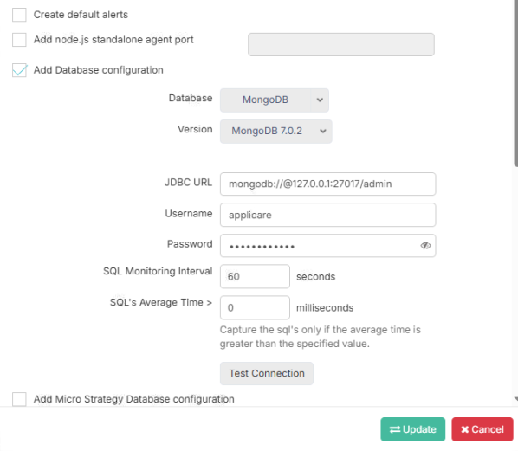Focus the JDBC URL field
Viewport: 518px width, 451px height.
coord(327,184)
